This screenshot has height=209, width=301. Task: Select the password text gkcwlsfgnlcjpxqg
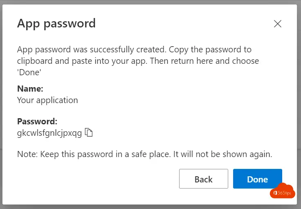click(x=49, y=133)
